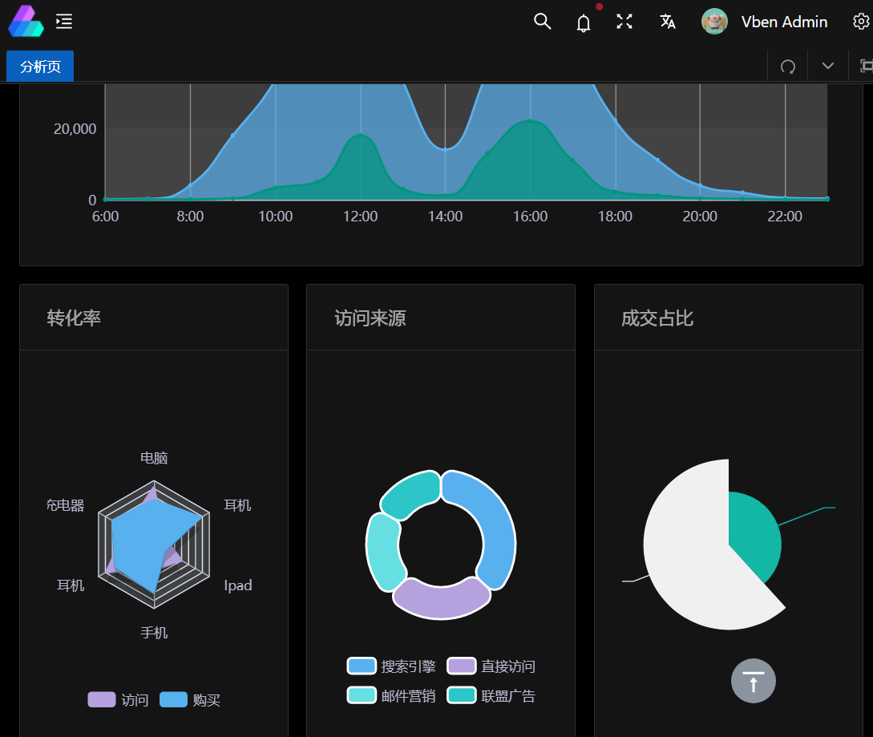Open the settings gear

click(x=860, y=22)
